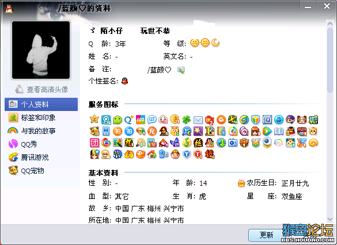Click the green four-leaf clover icon
The height and width of the screenshot is (245, 337).
(x=186, y=120)
